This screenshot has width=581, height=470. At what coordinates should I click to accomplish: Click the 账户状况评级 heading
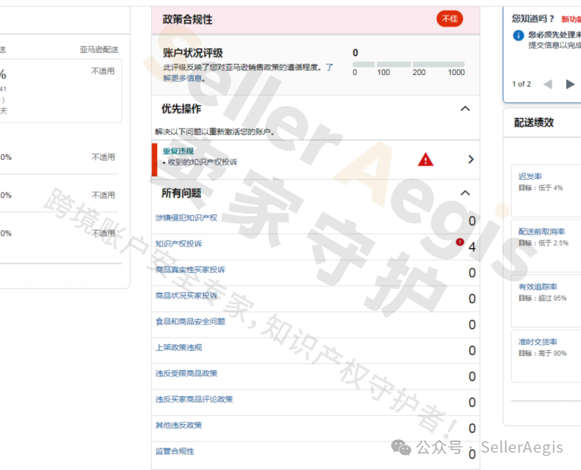(x=193, y=53)
